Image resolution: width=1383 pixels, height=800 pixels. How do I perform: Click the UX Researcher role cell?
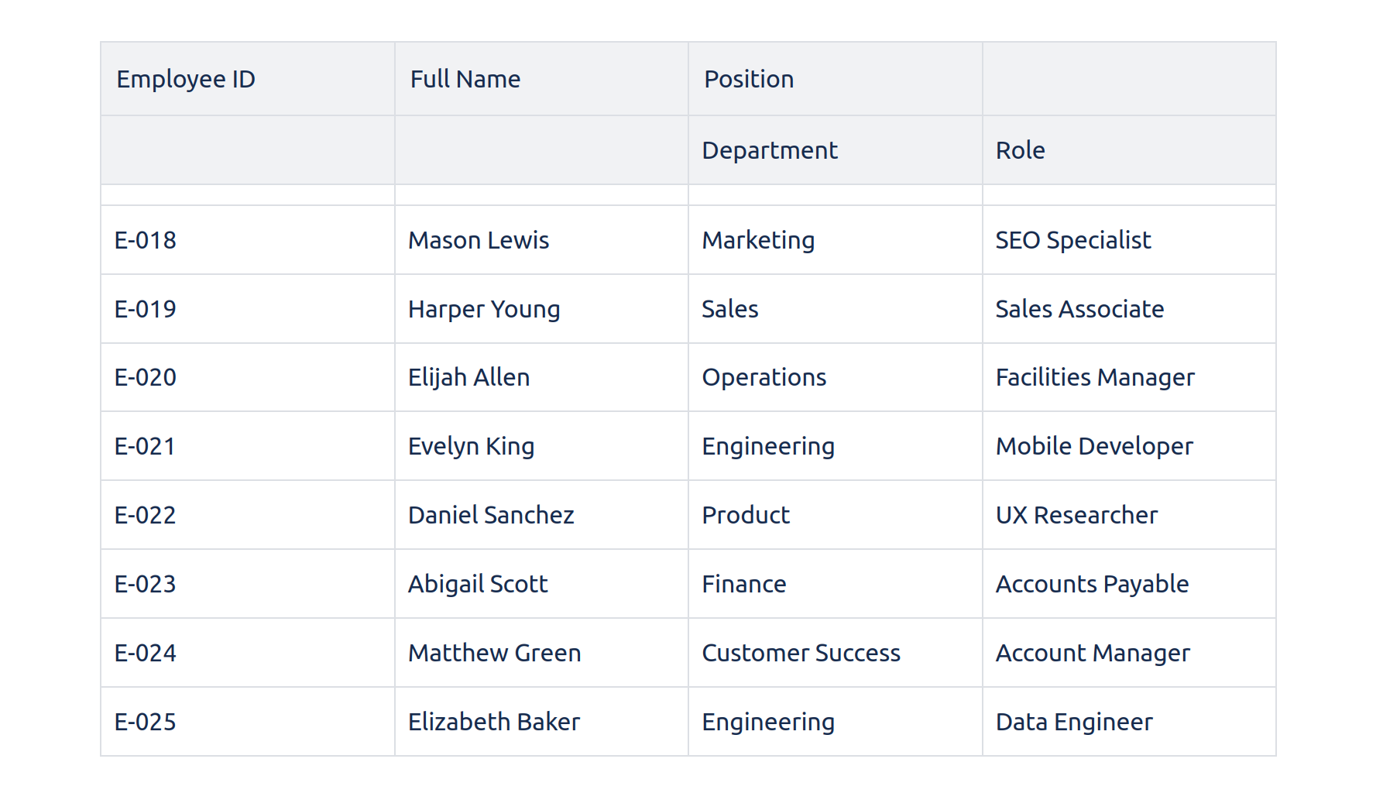1076,515
